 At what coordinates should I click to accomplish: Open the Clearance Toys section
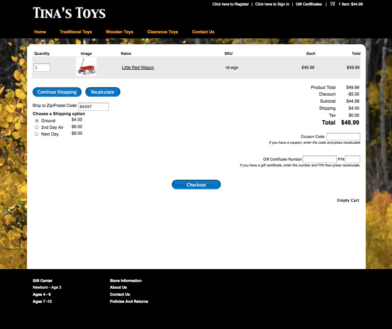point(162,32)
